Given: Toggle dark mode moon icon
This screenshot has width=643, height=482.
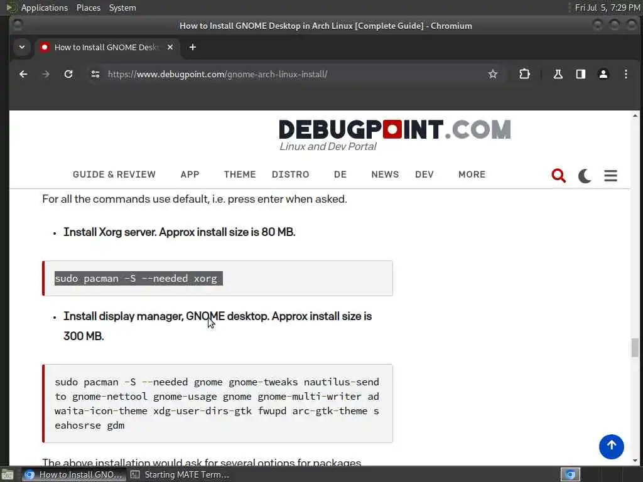Looking at the screenshot, I should tap(585, 176).
